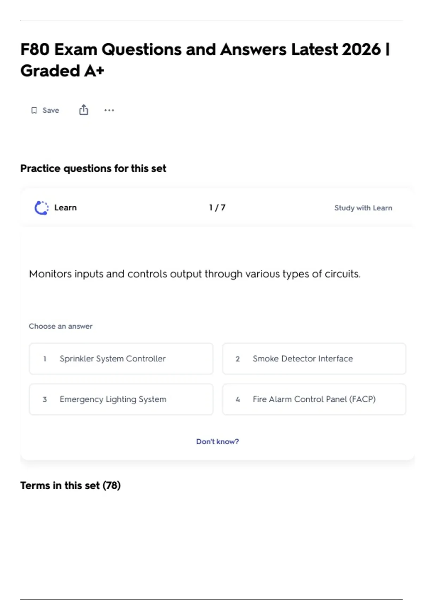Click the number 4 badge on FACP option
423x600 pixels.
[x=238, y=400]
